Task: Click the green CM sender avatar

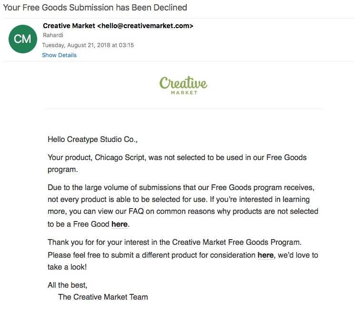Action: point(23,39)
